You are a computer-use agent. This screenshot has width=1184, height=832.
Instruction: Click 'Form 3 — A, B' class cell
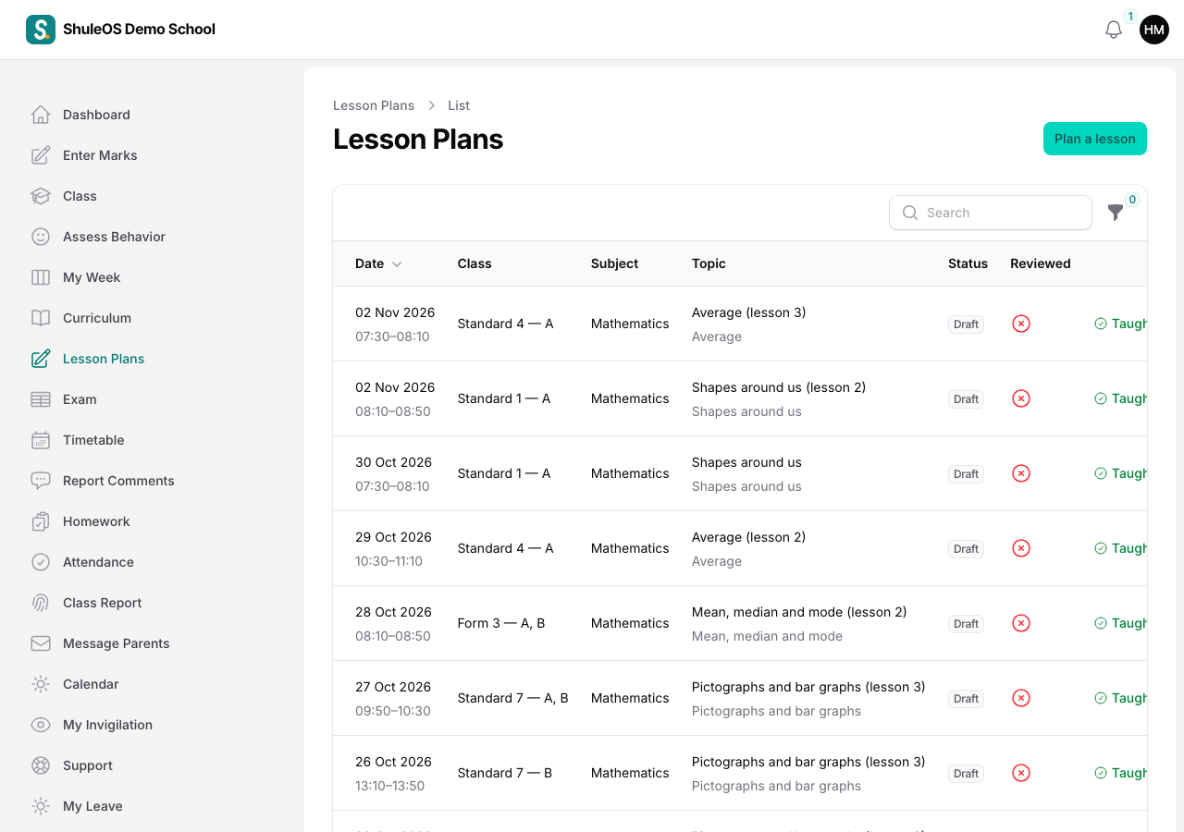(501, 623)
